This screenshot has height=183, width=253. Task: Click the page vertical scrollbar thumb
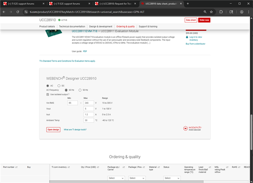[x=251, y=132]
